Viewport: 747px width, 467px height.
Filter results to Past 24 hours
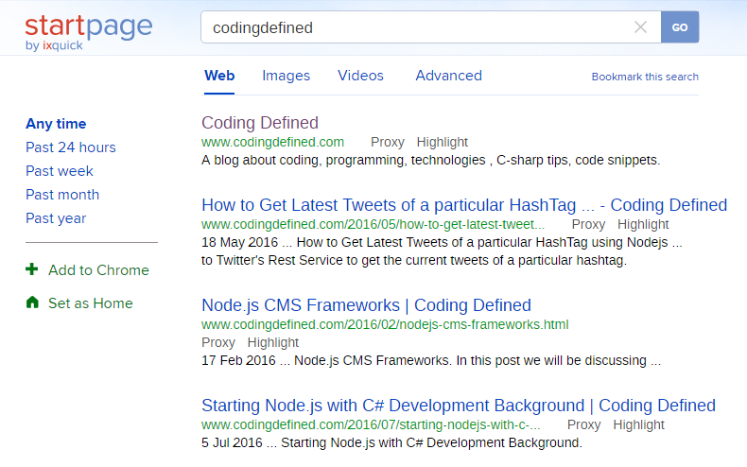(x=71, y=147)
